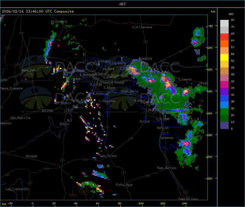Click the Lag.Llancanelo map label

click(x=17, y=189)
